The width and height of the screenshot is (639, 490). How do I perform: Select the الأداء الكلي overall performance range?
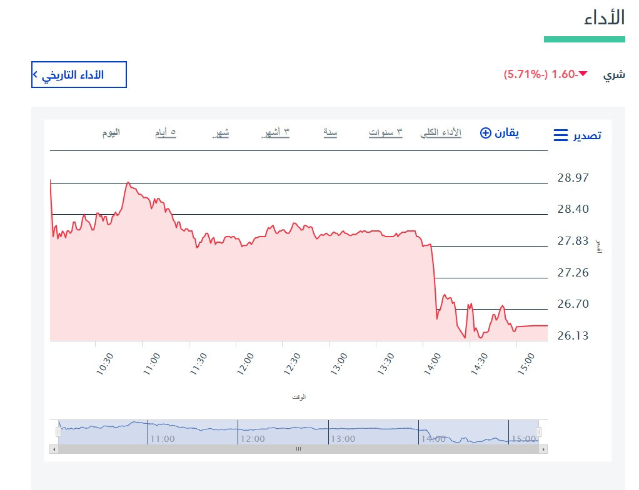(x=441, y=133)
